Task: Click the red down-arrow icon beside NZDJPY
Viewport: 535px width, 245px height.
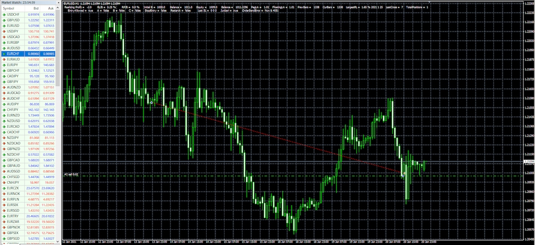Action: 4,138
